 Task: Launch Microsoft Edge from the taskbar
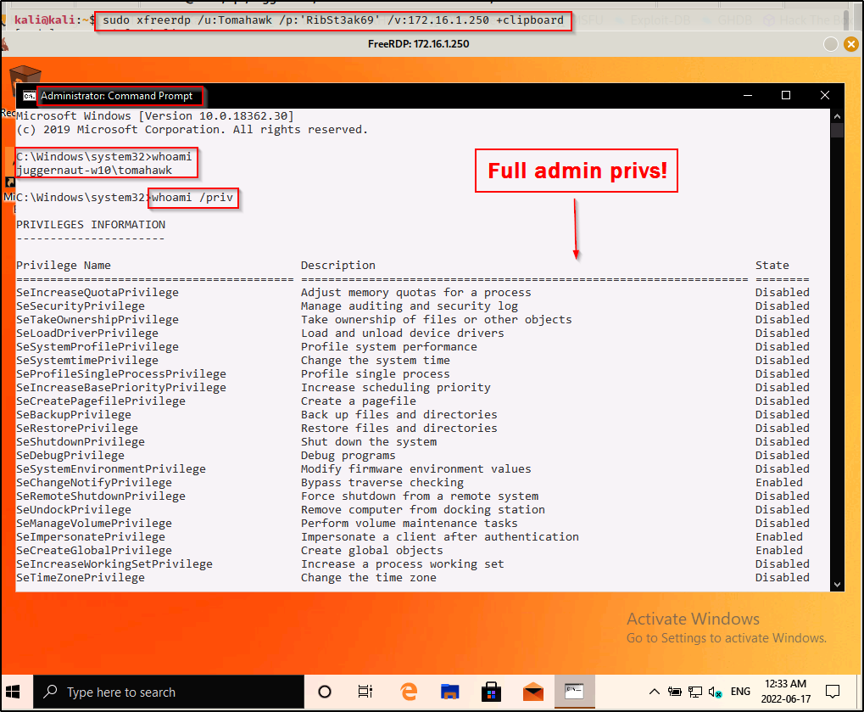[409, 692]
